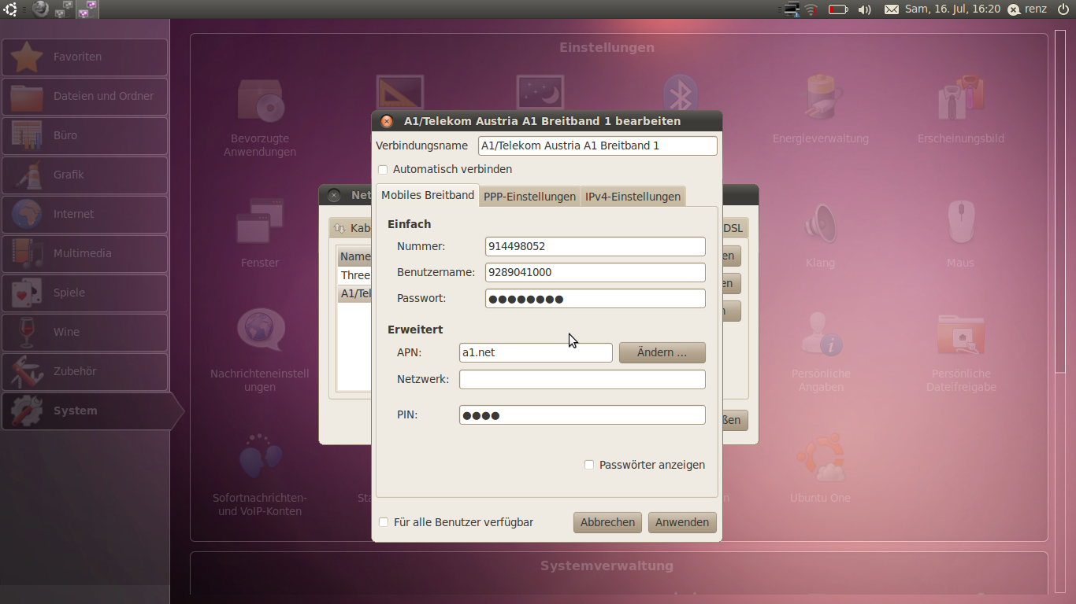Click the Einstellungen section heading
This screenshot has width=1076, height=604.
[x=607, y=47]
